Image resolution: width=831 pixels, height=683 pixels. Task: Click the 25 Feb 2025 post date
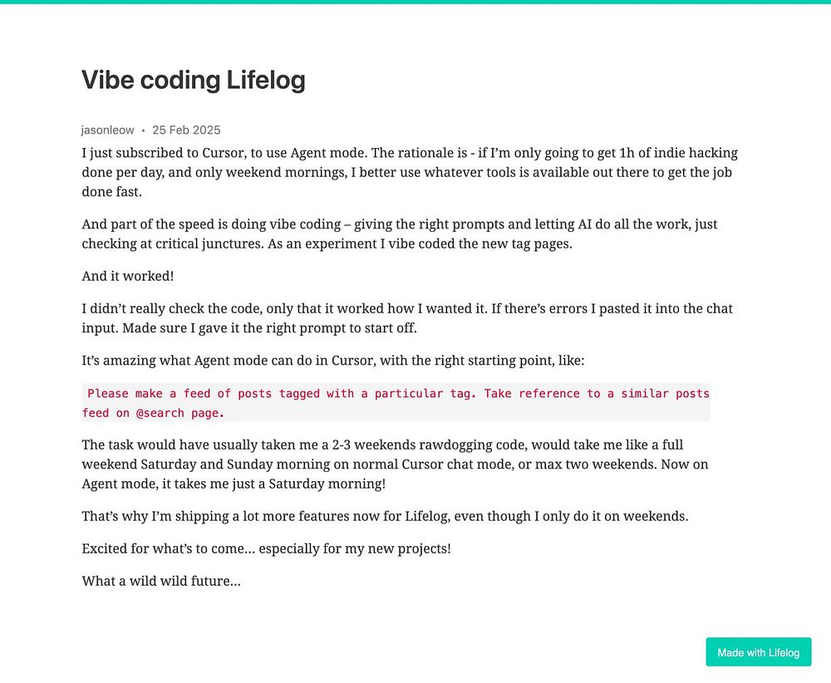[186, 130]
